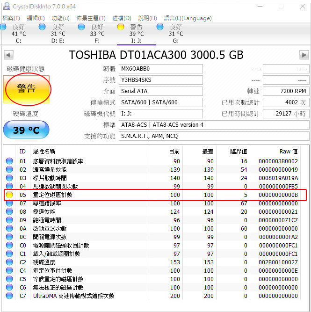311x312 pixels.
Task: Click the 7200 RPM rotation field
Action: tap(286, 91)
